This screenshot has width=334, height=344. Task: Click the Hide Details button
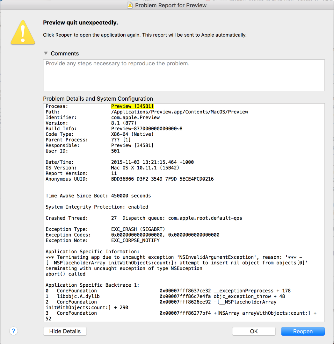pyautogui.click(x=65, y=331)
